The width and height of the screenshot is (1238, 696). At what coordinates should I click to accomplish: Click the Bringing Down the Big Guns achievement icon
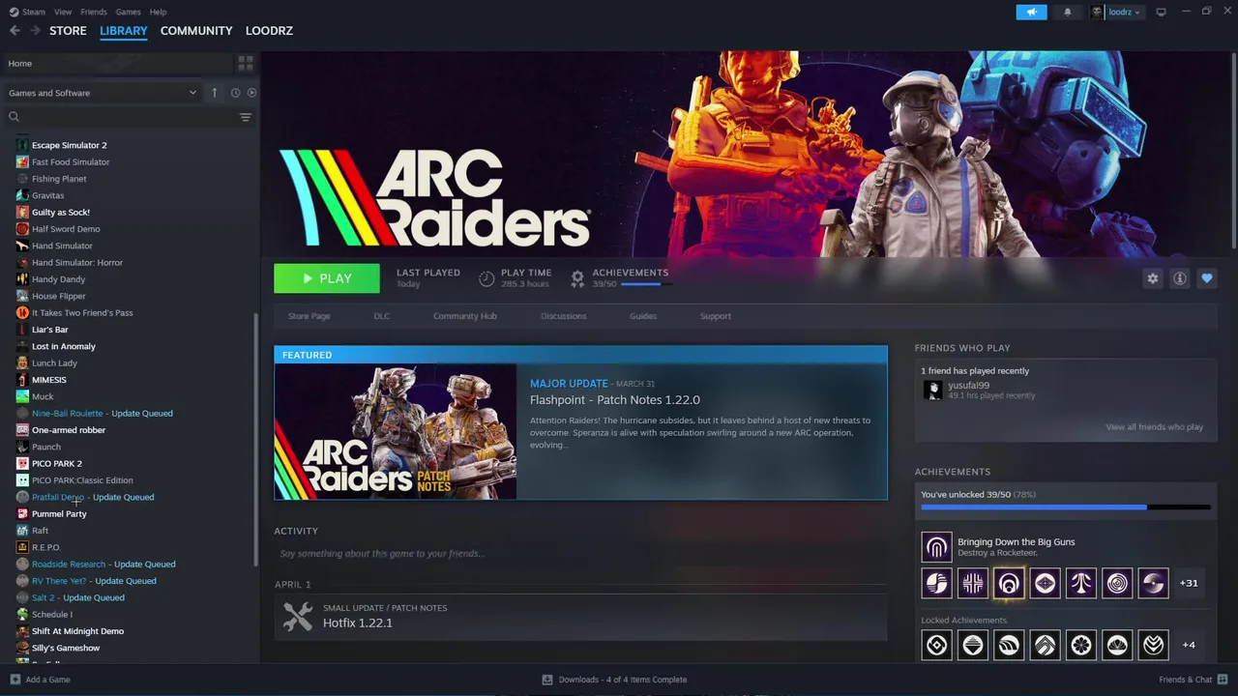click(936, 547)
